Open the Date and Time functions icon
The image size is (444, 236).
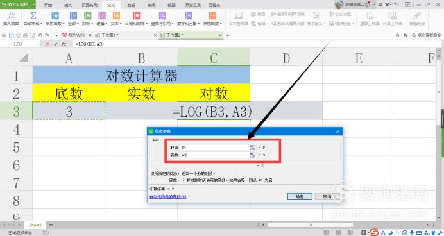point(137,15)
